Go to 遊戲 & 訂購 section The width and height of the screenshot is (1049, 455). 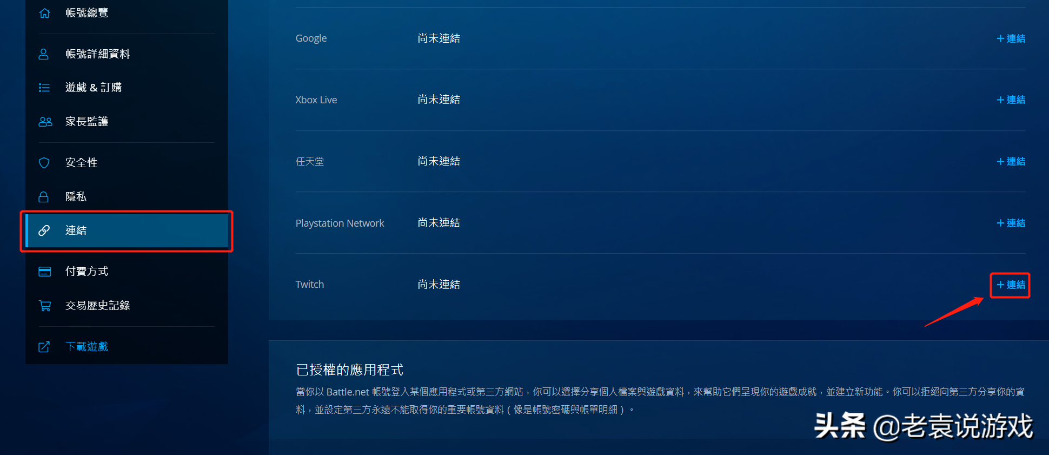click(x=94, y=88)
